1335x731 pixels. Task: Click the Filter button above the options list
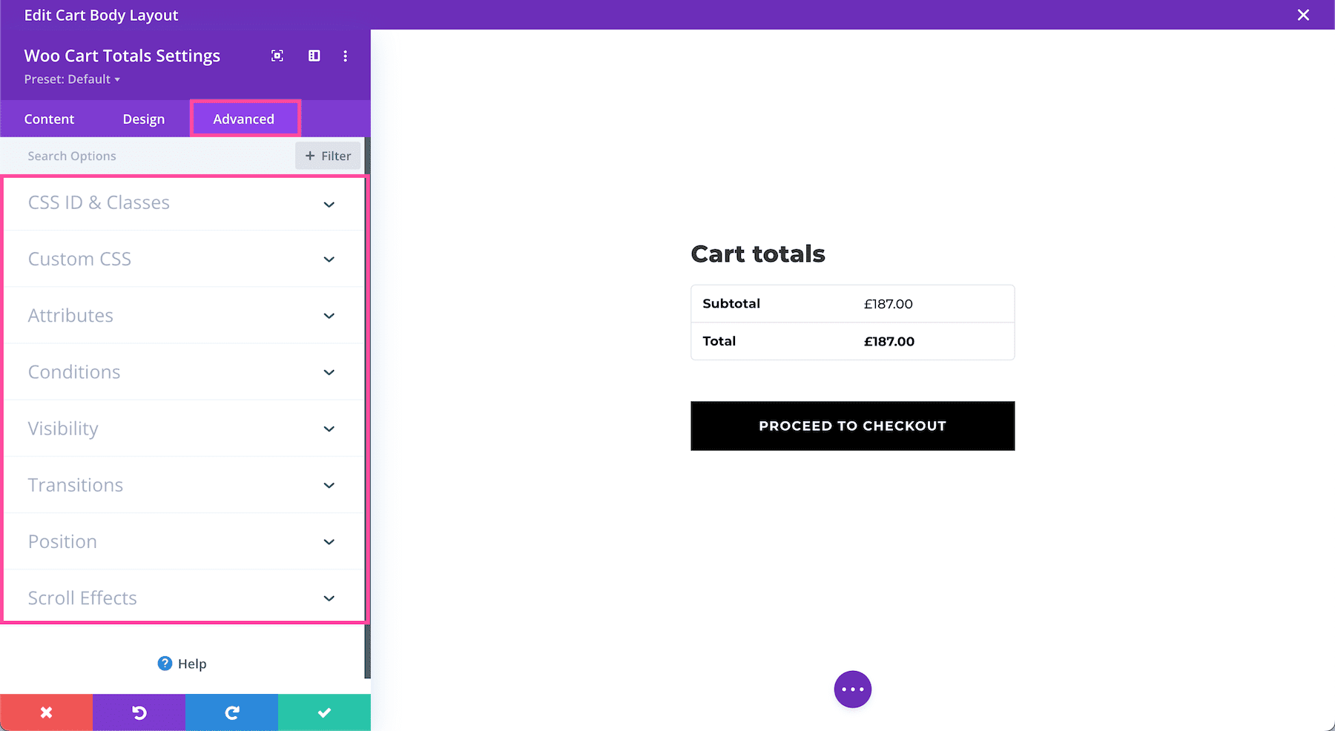(327, 156)
